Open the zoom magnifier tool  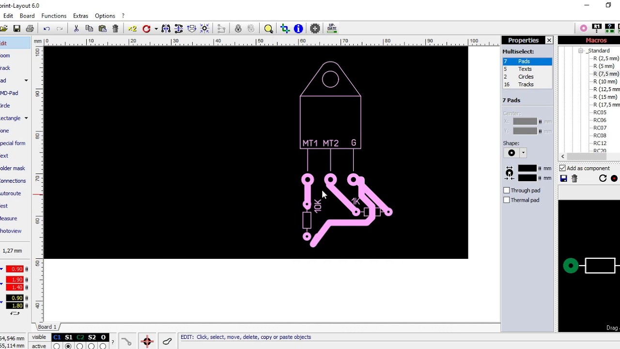pos(268,29)
